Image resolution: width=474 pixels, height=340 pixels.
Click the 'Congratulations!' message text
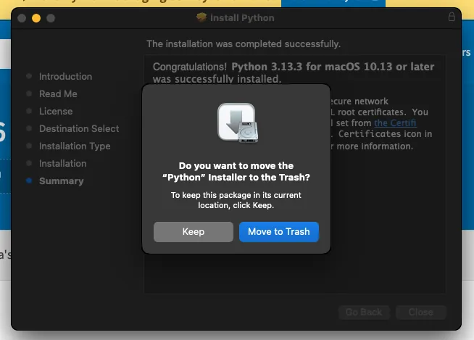pyautogui.click(x=294, y=72)
